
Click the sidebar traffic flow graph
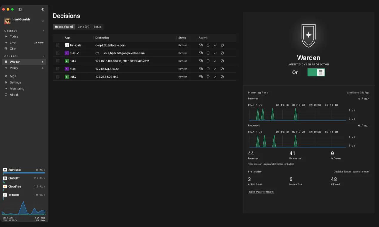click(24, 208)
